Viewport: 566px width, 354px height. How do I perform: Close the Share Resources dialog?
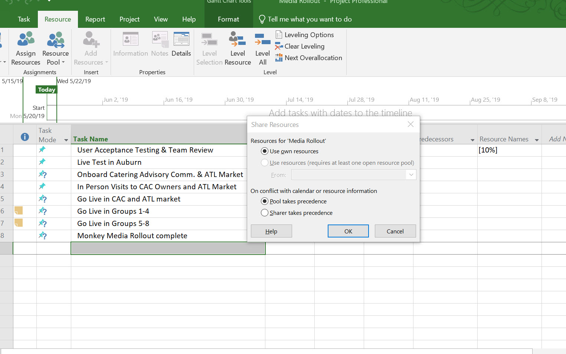410,124
